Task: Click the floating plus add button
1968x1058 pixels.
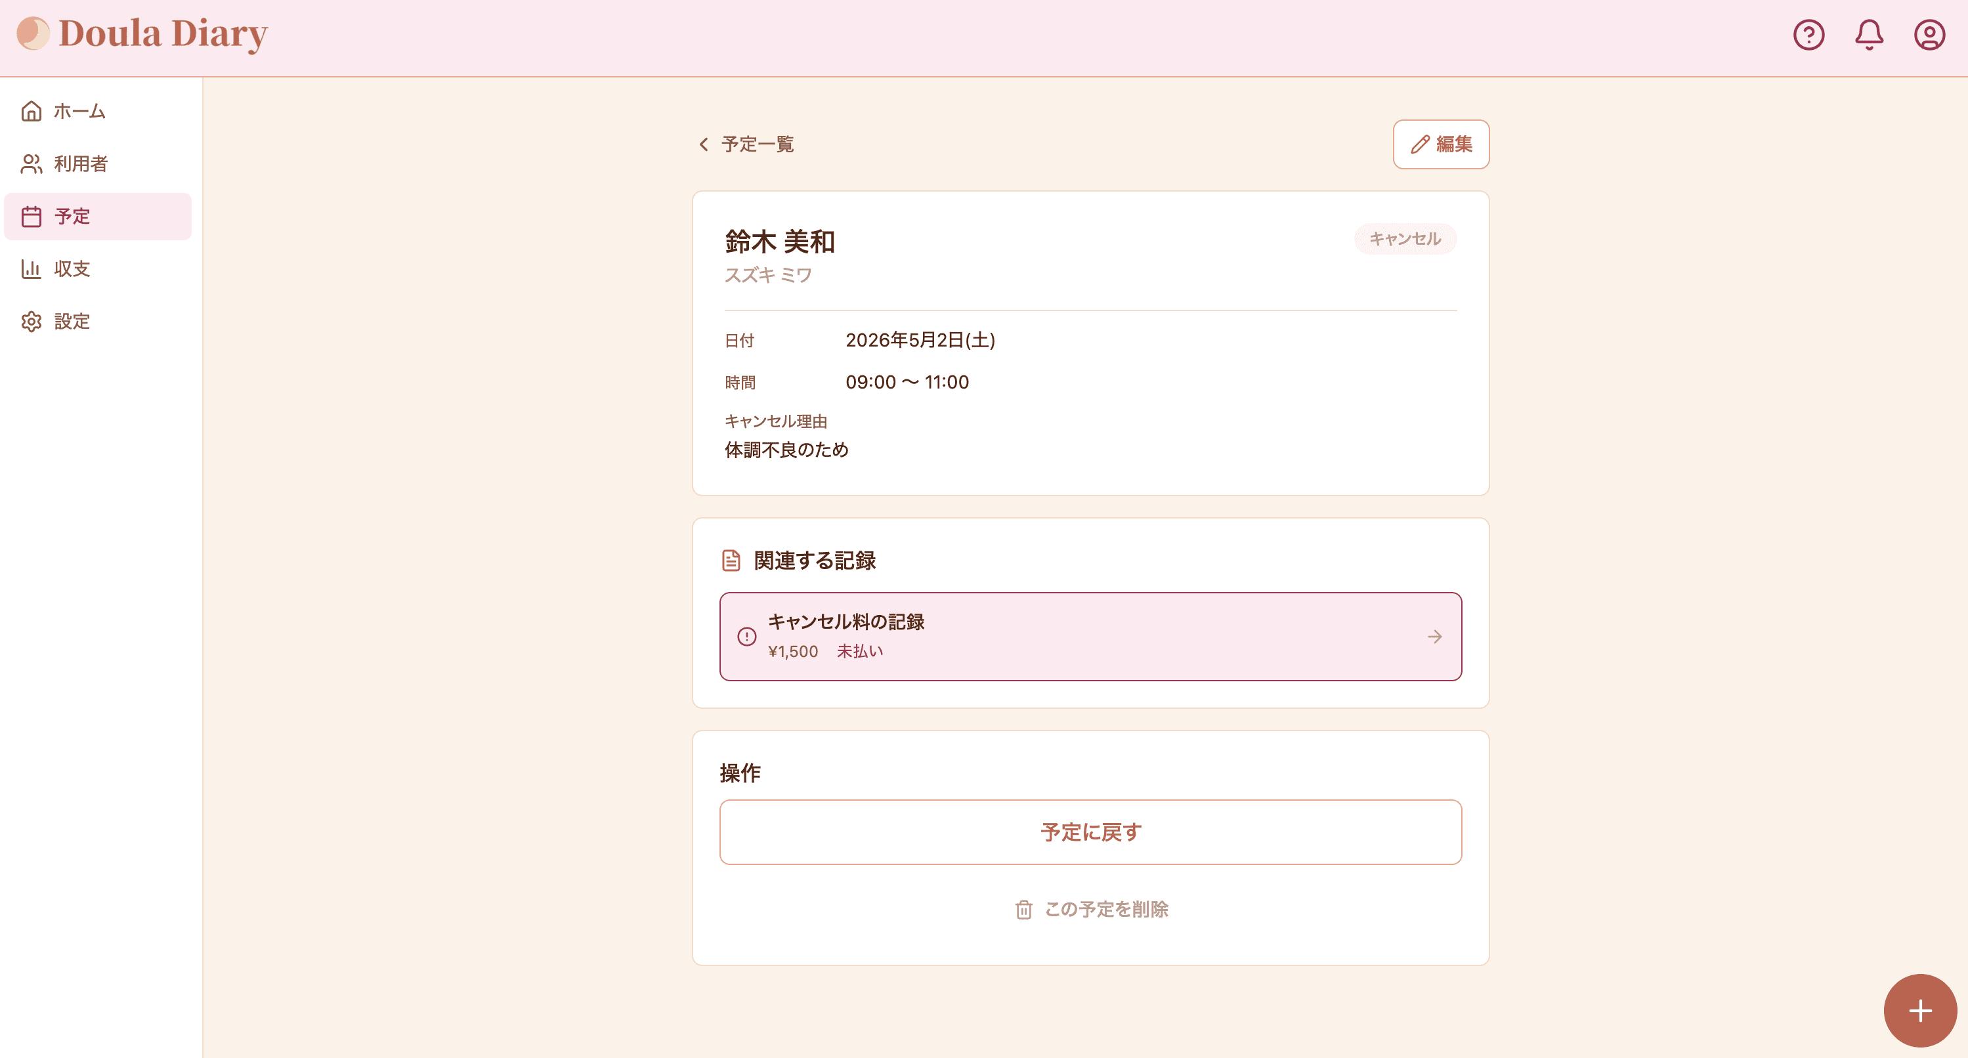Action: 1920,1011
